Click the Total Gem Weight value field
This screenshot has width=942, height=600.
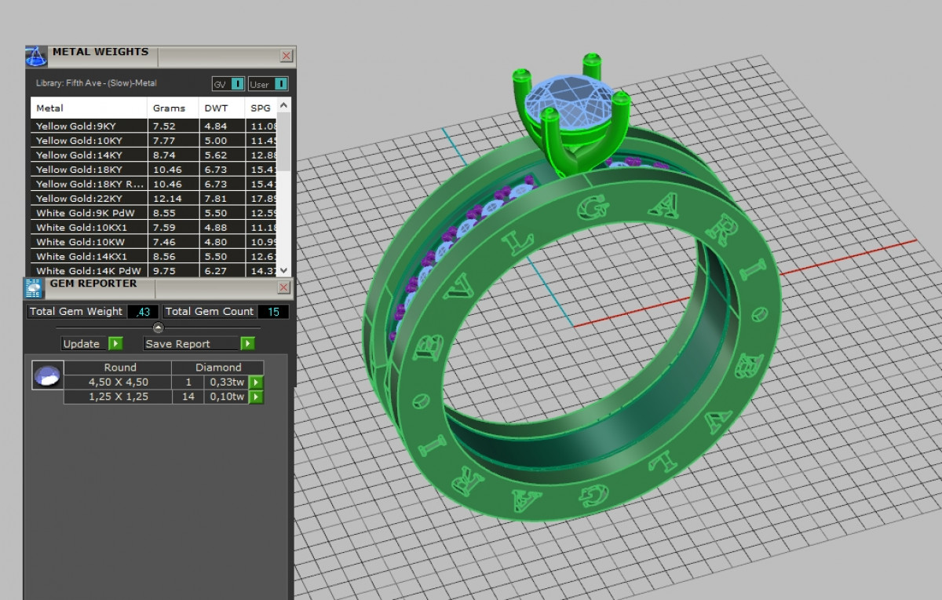(x=143, y=312)
